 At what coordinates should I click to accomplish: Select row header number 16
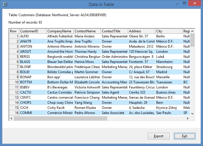click(14, 113)
